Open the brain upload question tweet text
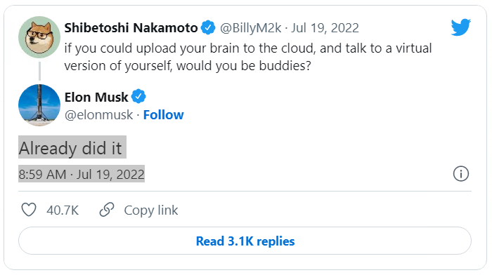This screenshot has width=492, height=275. click(248, 57)
